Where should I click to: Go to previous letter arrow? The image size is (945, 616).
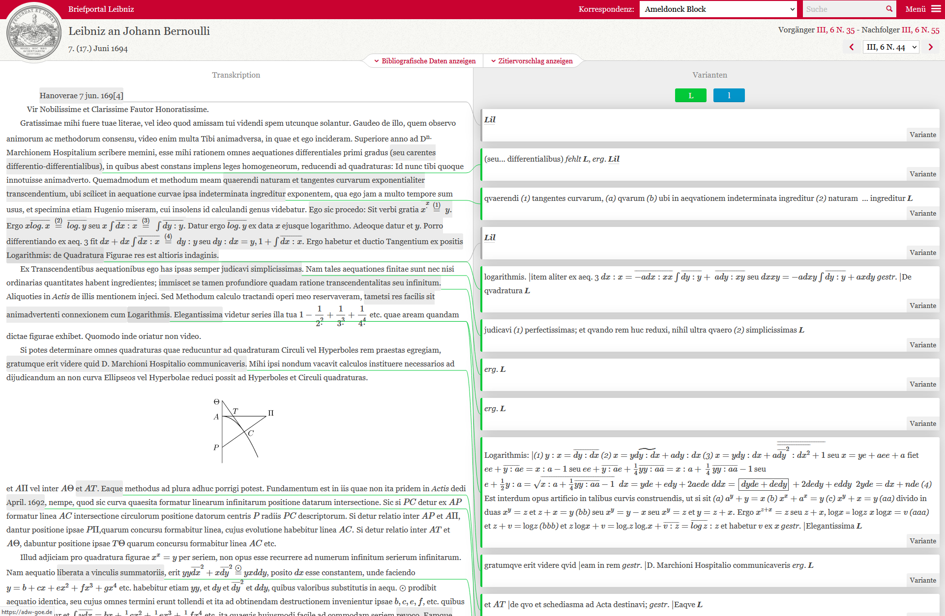click(852, 47)
